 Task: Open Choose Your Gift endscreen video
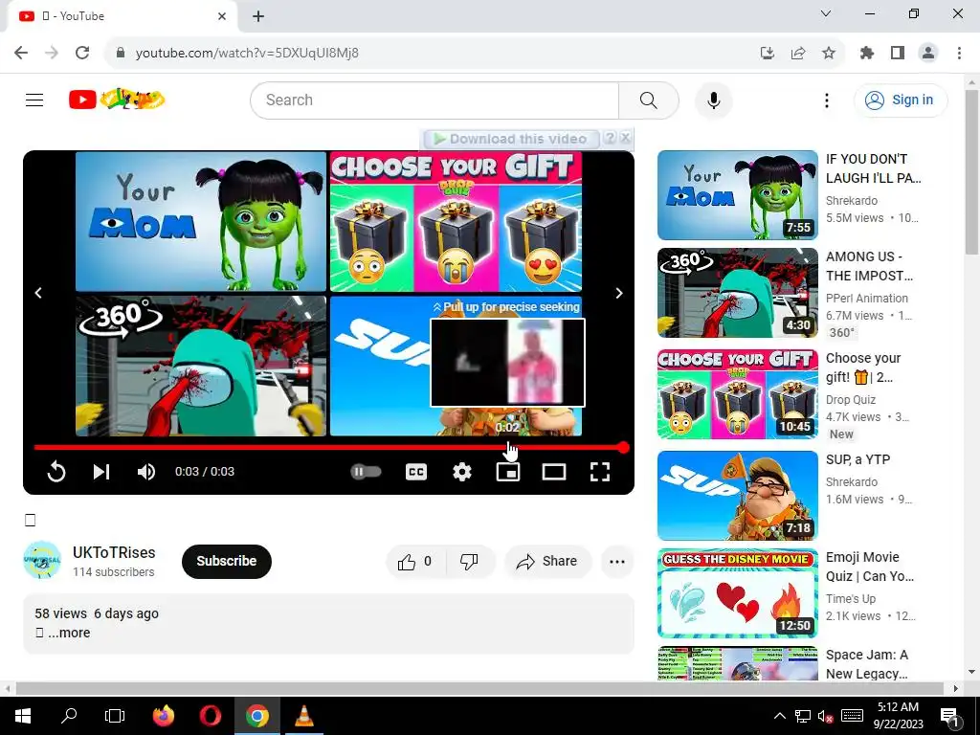456,221
